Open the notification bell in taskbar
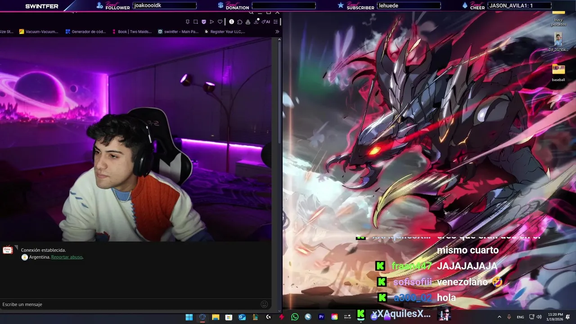The width and height of the screenshot is (576, 324). coord(568,317)
